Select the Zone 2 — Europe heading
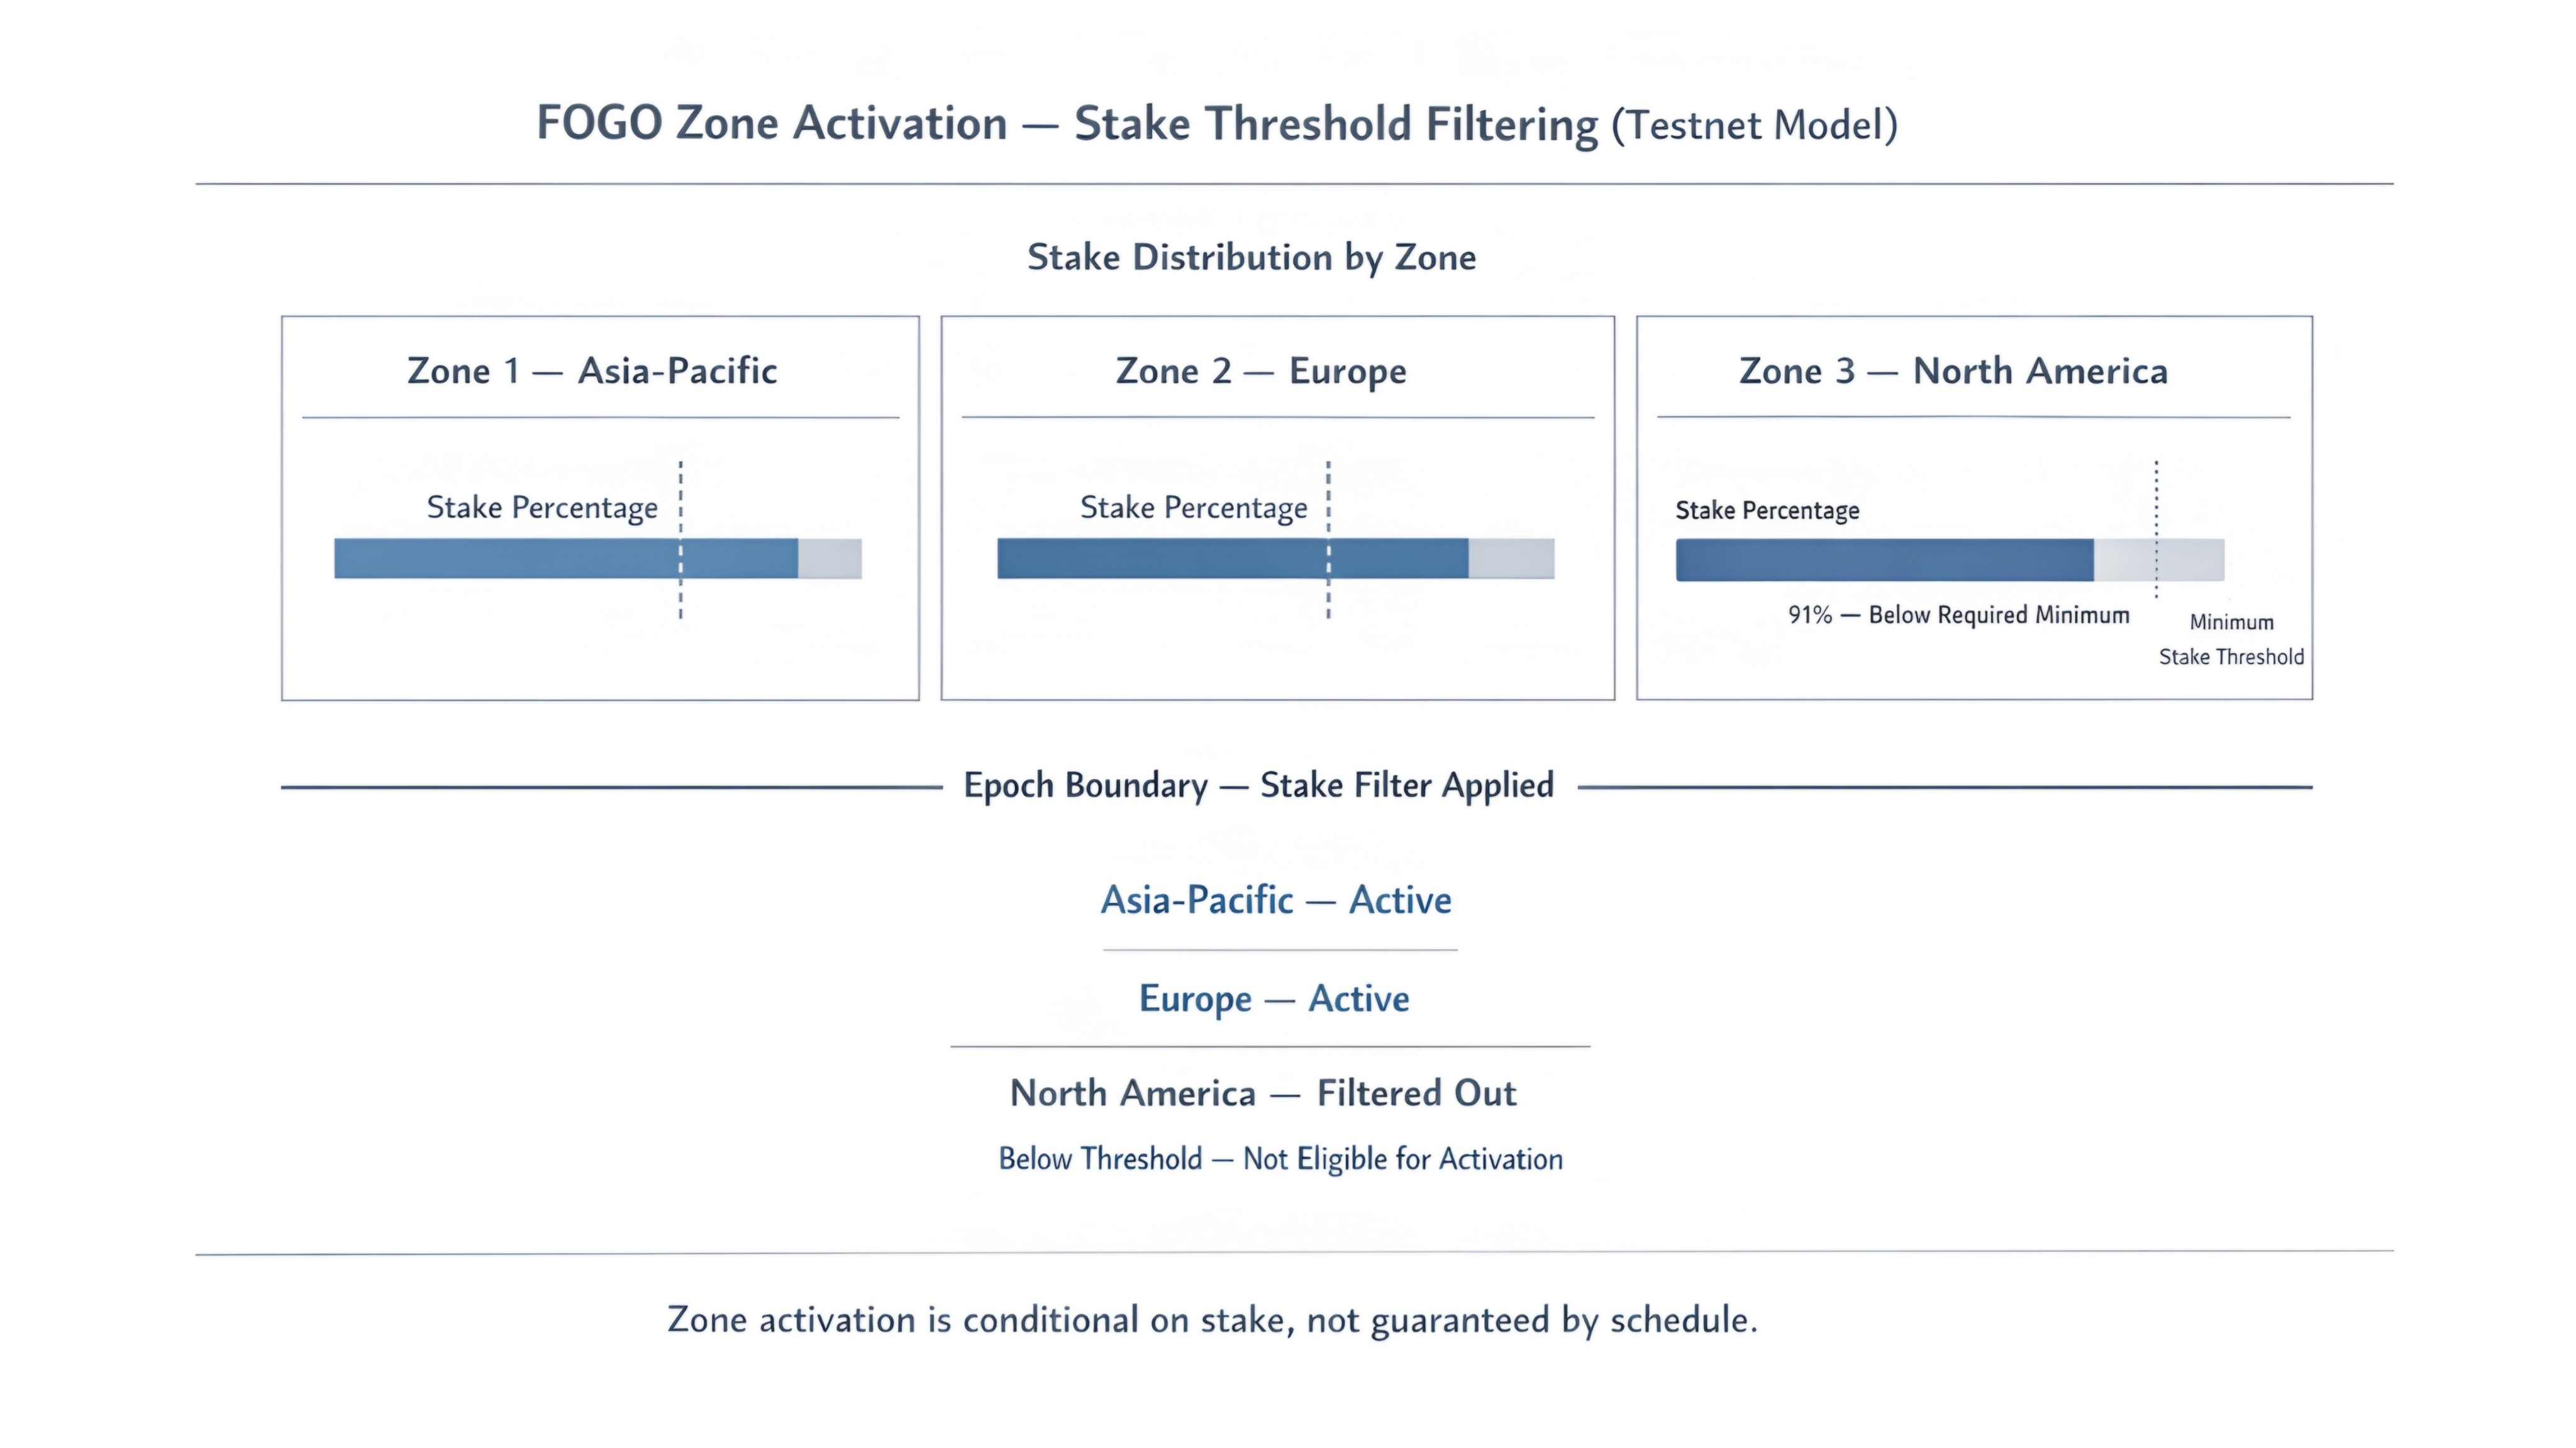 pos(1261,371)
